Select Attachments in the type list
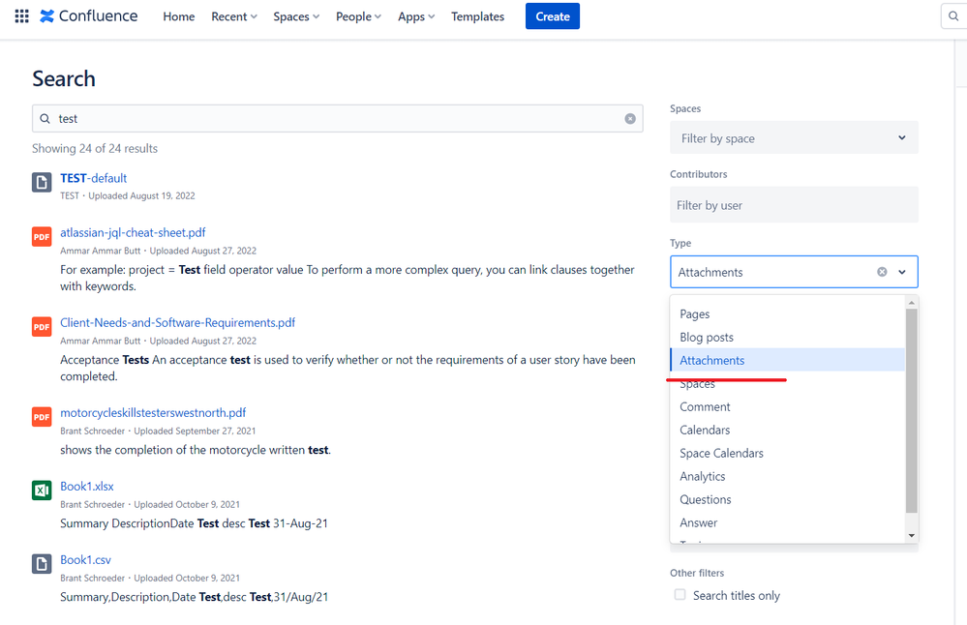Screen dimensions: 967x625 tap(787, 360)
